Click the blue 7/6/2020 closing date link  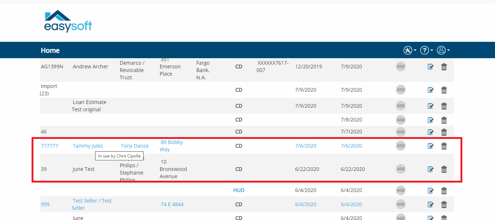pos(305,146)
